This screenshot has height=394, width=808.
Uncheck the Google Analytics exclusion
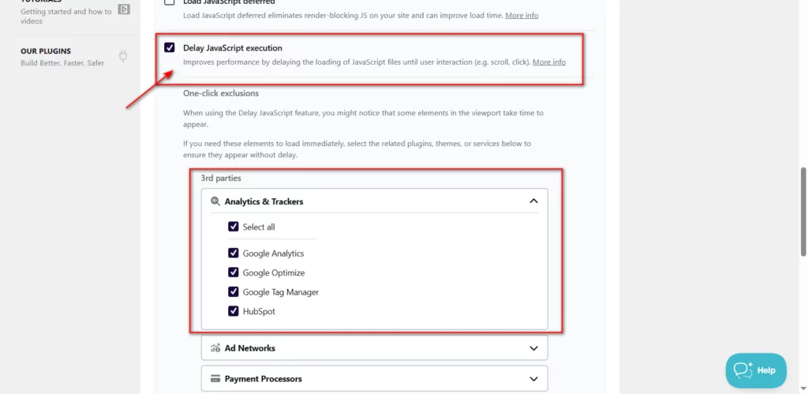click(234, 253)
